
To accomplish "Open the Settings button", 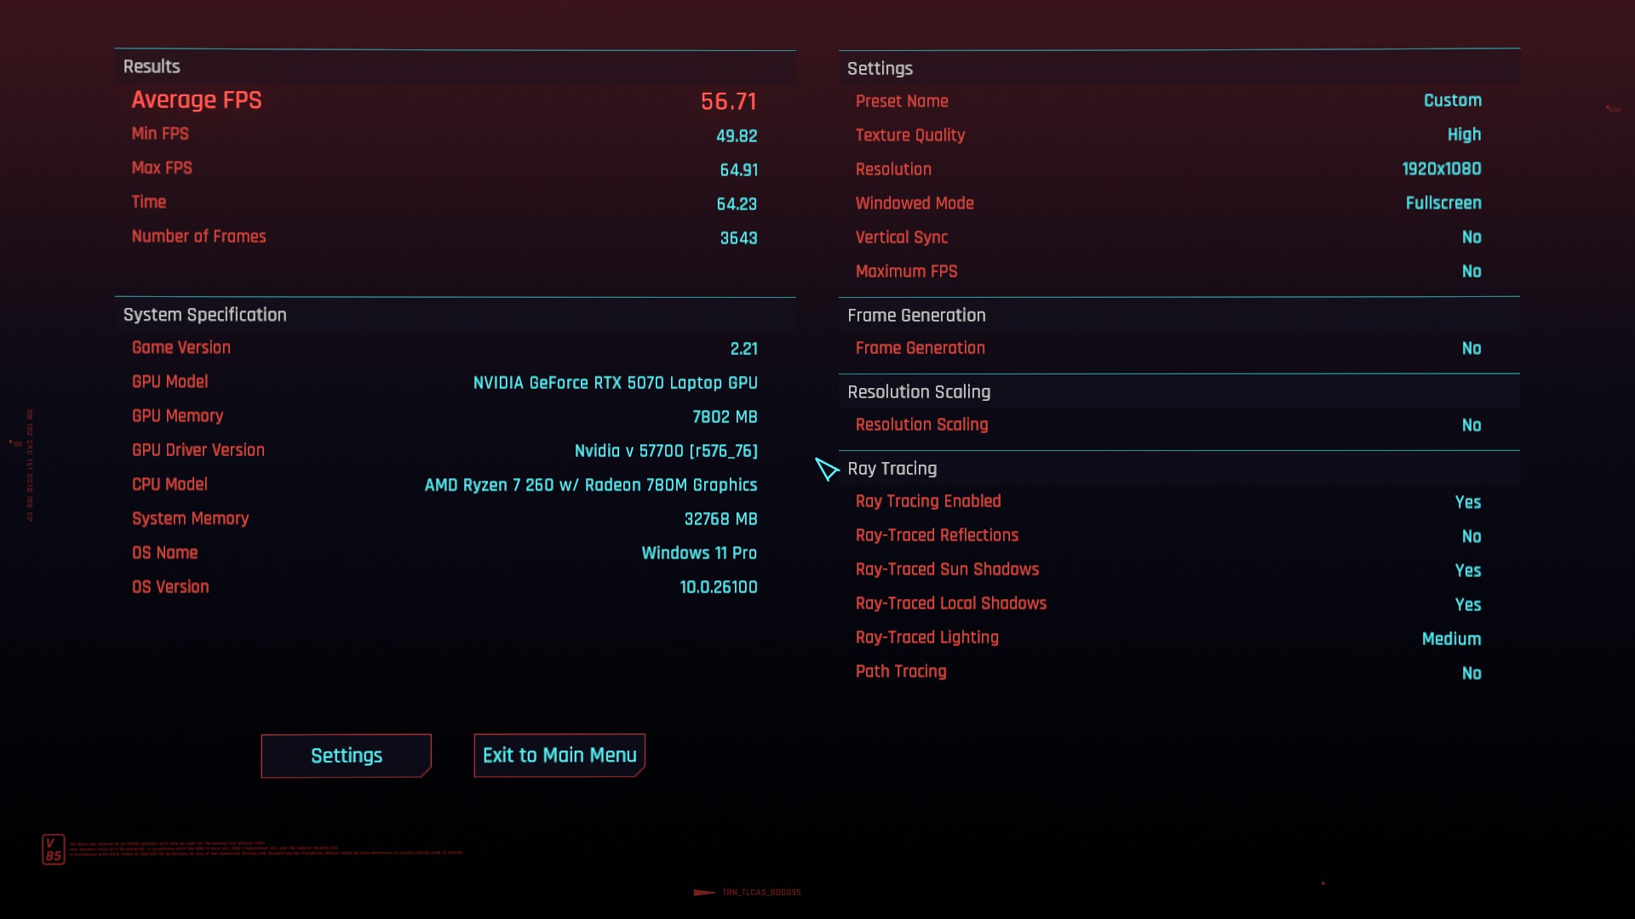I will tap(347, 756).
